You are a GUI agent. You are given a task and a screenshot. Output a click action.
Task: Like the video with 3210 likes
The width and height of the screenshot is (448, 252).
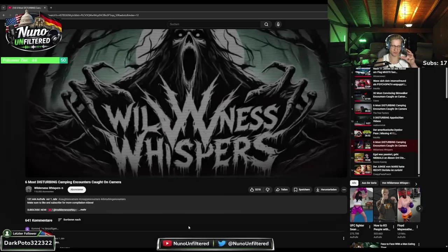click(x=255, y=190)
